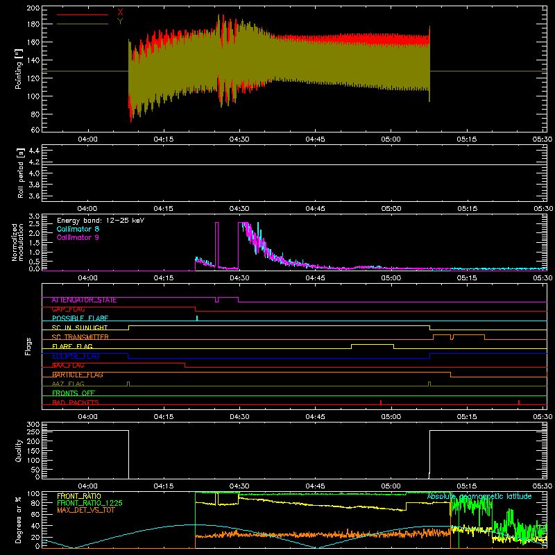
Task: Click the first AAZ_FLAG pulse after 04:00
Action: click(x=128, y=384)
